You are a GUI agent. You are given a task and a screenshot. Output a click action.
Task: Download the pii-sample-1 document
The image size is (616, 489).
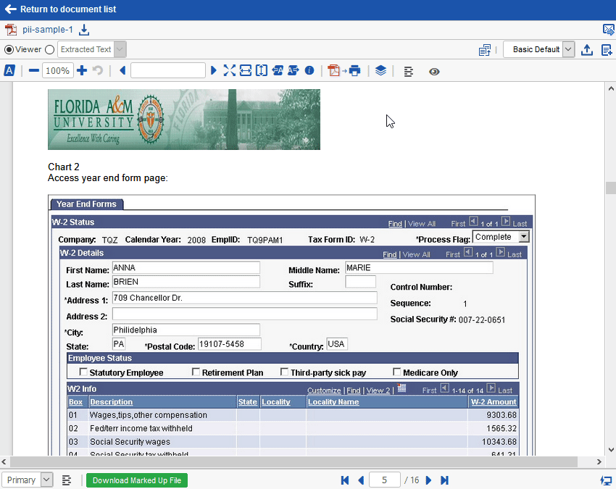click(x=84, y=30)
